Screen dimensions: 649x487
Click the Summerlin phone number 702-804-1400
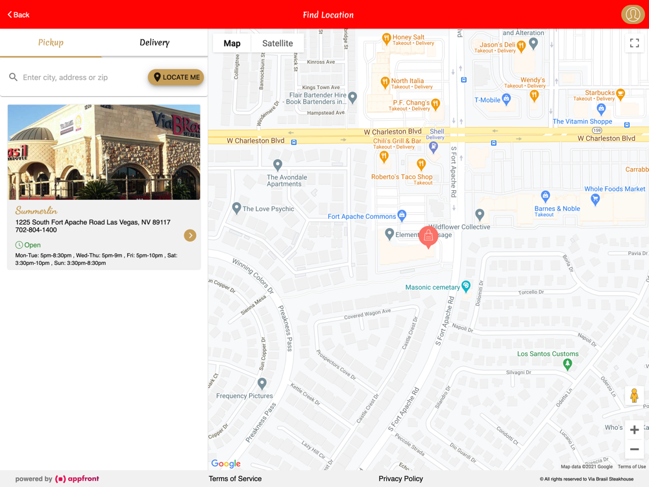click(x=36, y=230)
